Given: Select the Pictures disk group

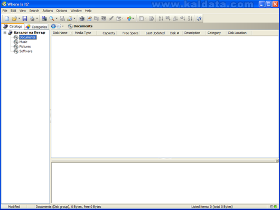Looking at the screenshot, I should pyautogui.click(x=25, y=46).
